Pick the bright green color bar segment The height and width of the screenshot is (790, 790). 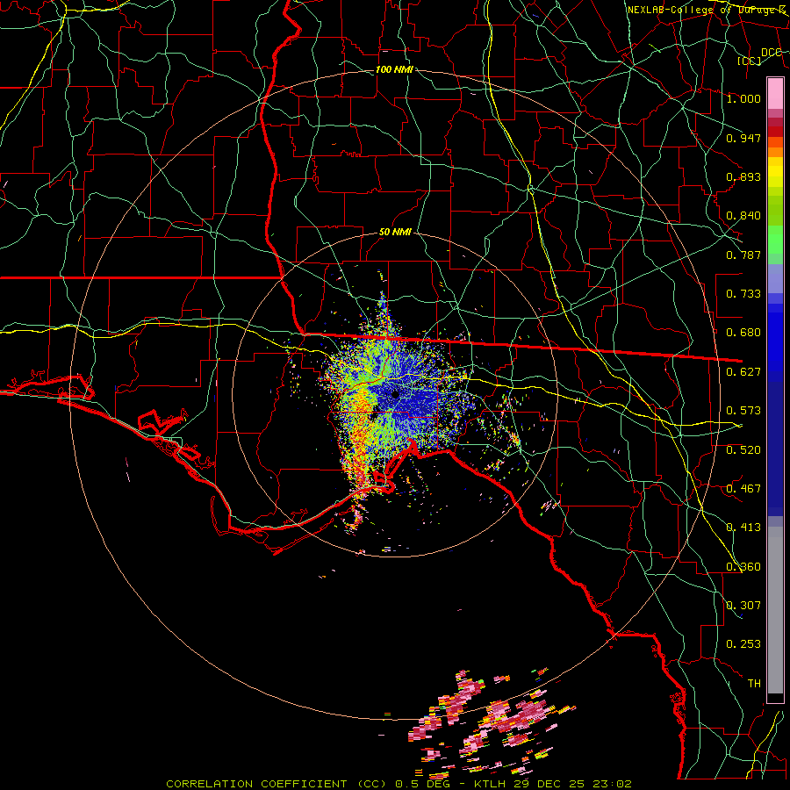(x=775, y=240)
